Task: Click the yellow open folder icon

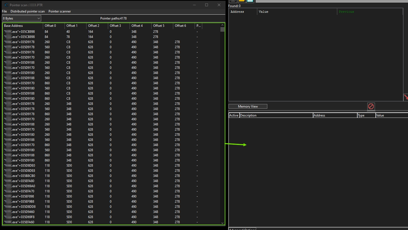Action: pos(242,1)
